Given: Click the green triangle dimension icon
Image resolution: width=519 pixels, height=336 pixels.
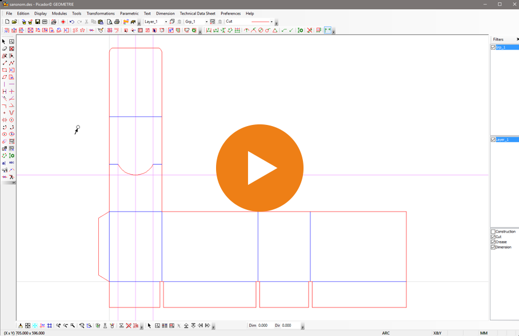Looking at the screenshot, I should coord(275,30).
